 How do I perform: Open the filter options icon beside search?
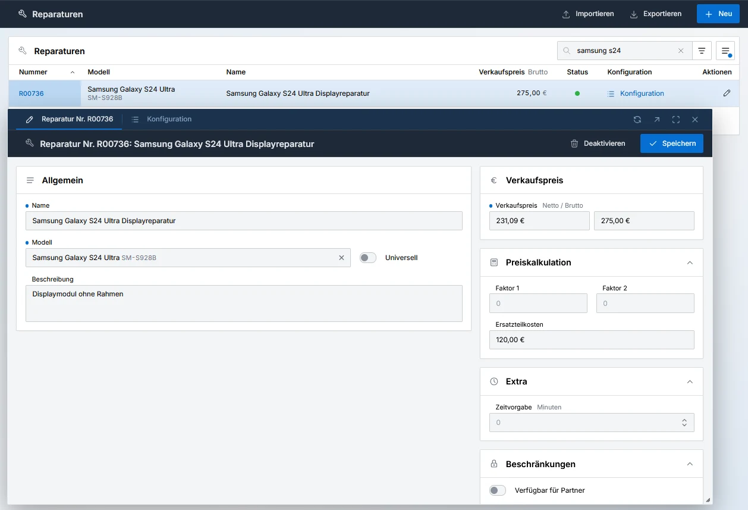pos(702,51)
